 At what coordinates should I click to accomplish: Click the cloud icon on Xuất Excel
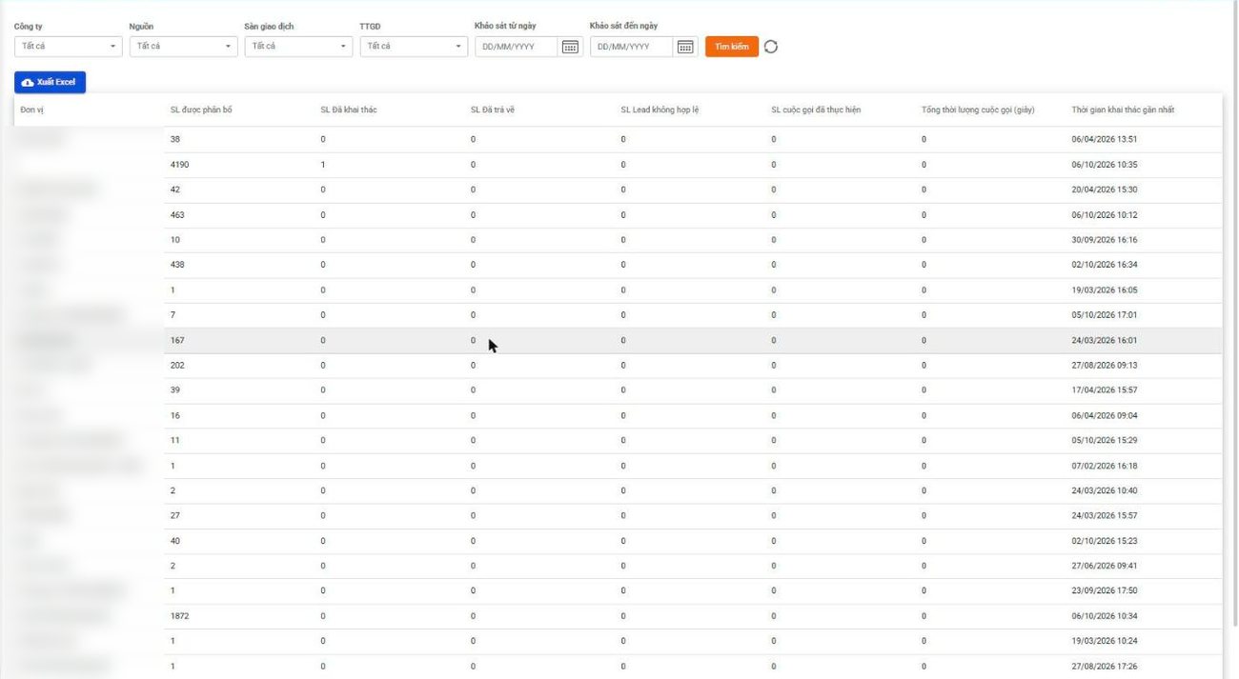[28, 83]
